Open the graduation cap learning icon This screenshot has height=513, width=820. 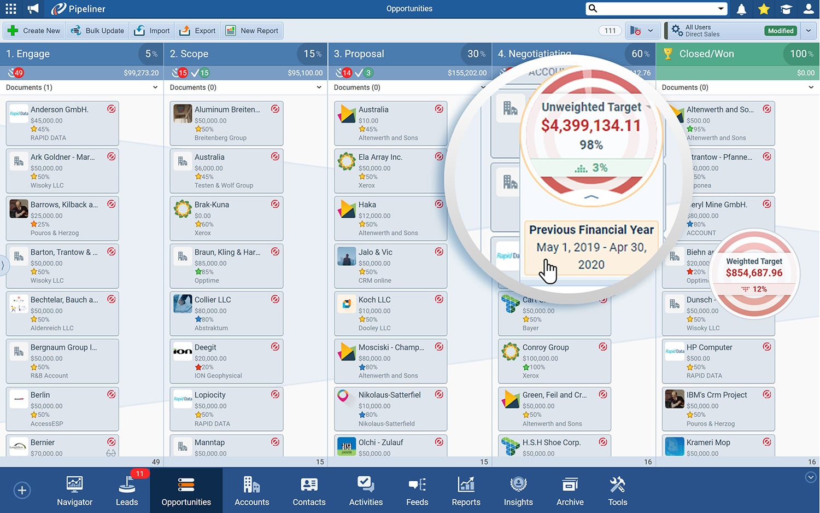[x=786, y=9]
